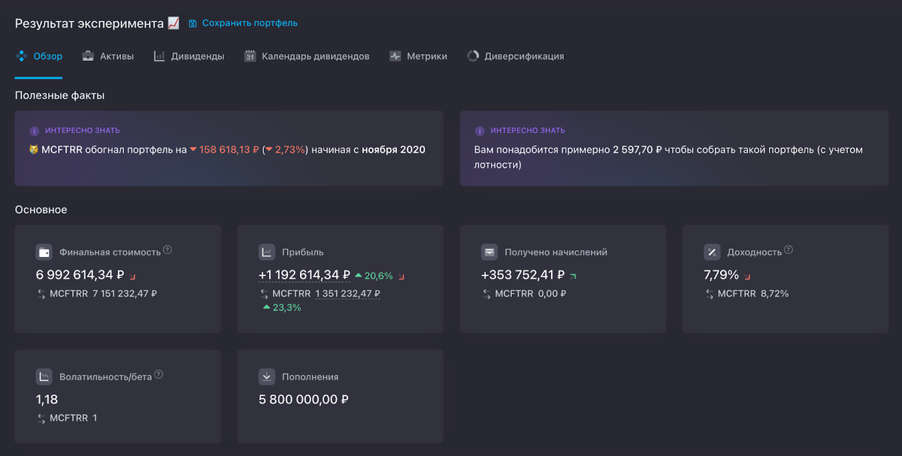
Task: Click the floppy disk save icon
Action: [x=192, y=23]
